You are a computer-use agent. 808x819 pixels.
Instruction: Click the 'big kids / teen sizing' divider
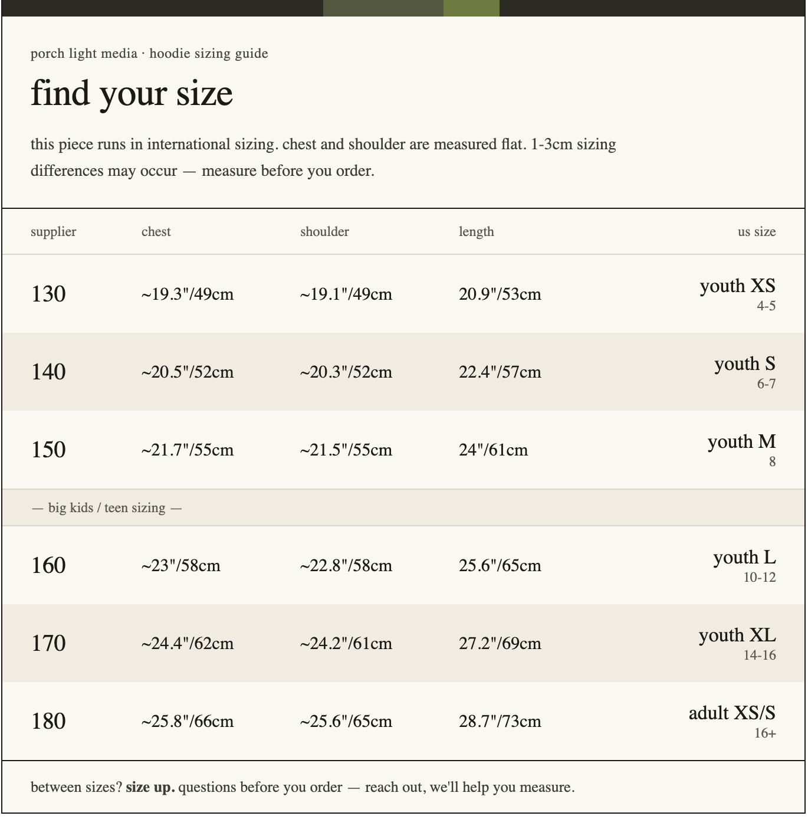(x=403, y=507)
